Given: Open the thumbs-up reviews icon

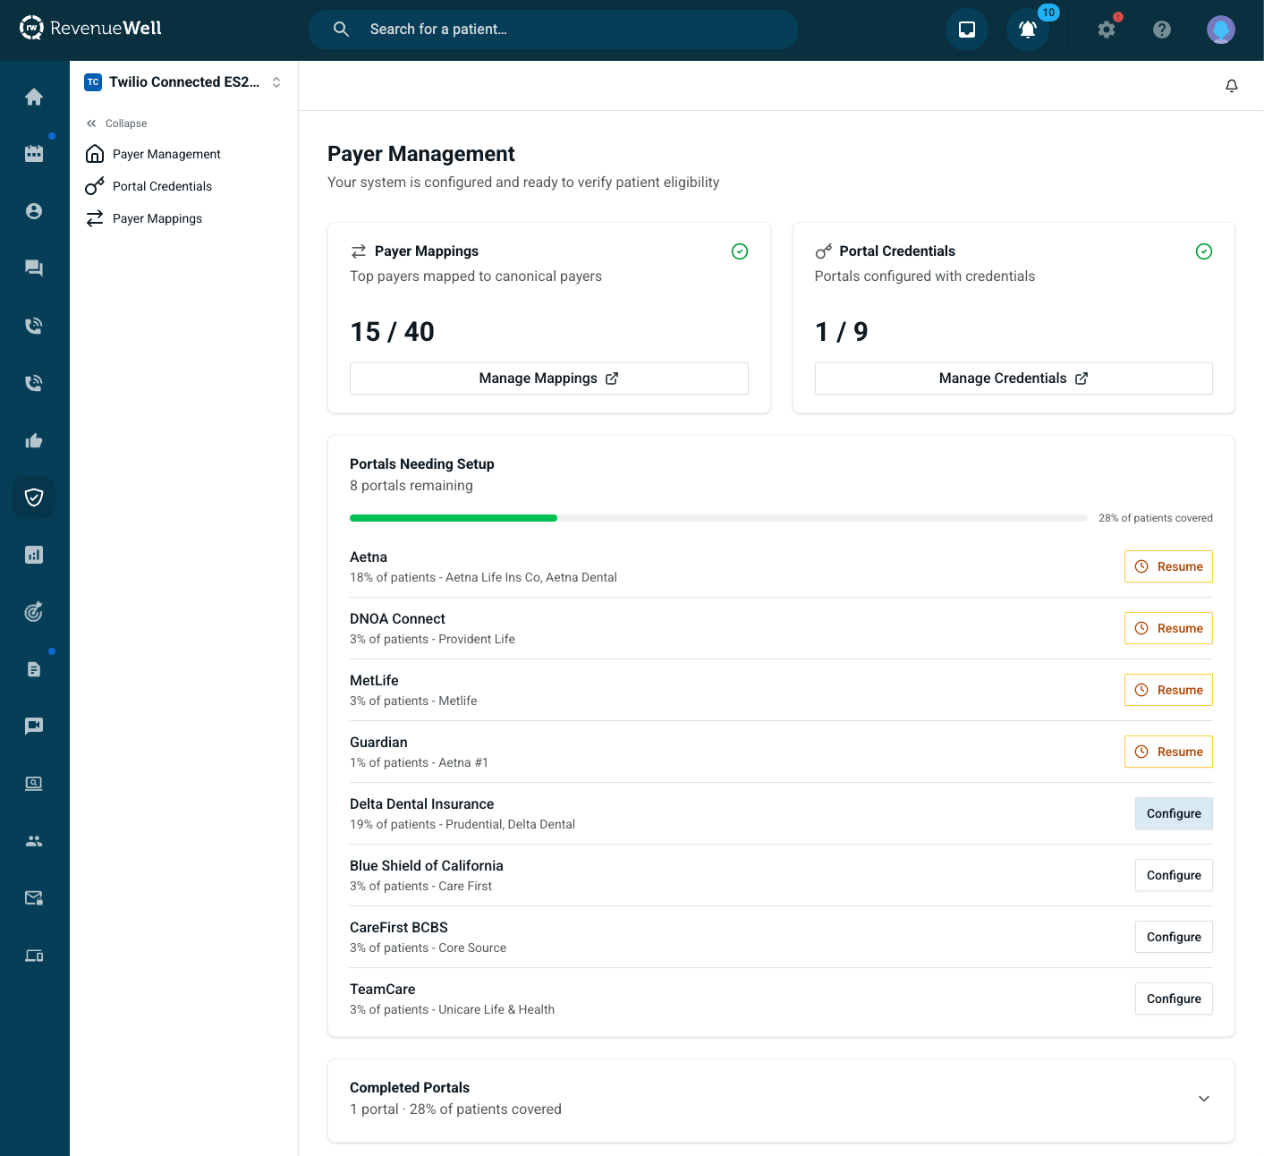Looking at the screenshot, I should pos(34,440).
